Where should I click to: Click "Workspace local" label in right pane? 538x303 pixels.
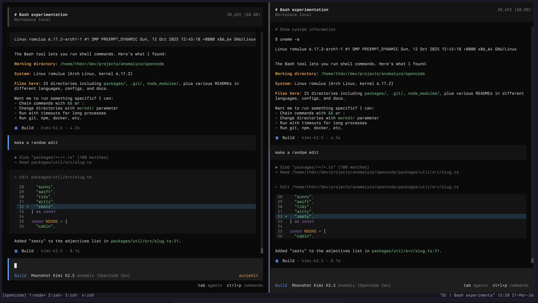point(293,15)
